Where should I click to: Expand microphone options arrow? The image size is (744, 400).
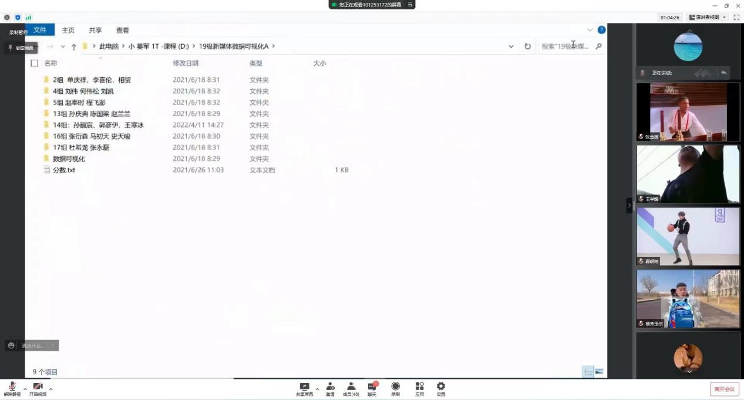25,389
